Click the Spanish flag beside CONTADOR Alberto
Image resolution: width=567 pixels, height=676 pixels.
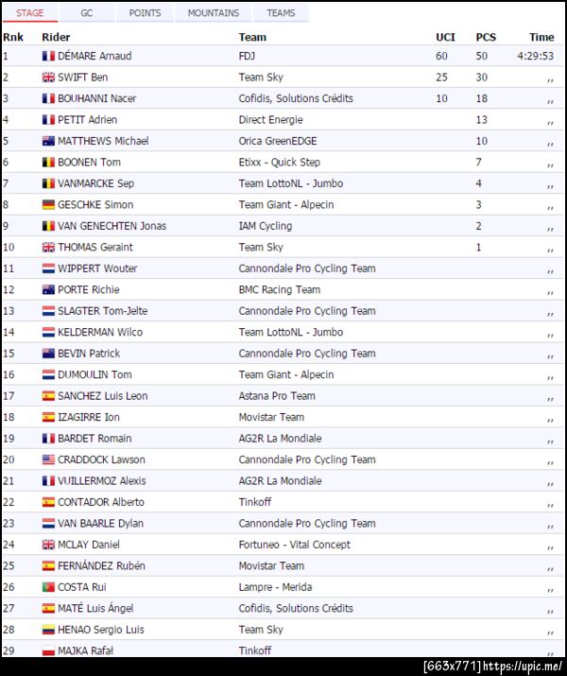click(x=48, y=502)
